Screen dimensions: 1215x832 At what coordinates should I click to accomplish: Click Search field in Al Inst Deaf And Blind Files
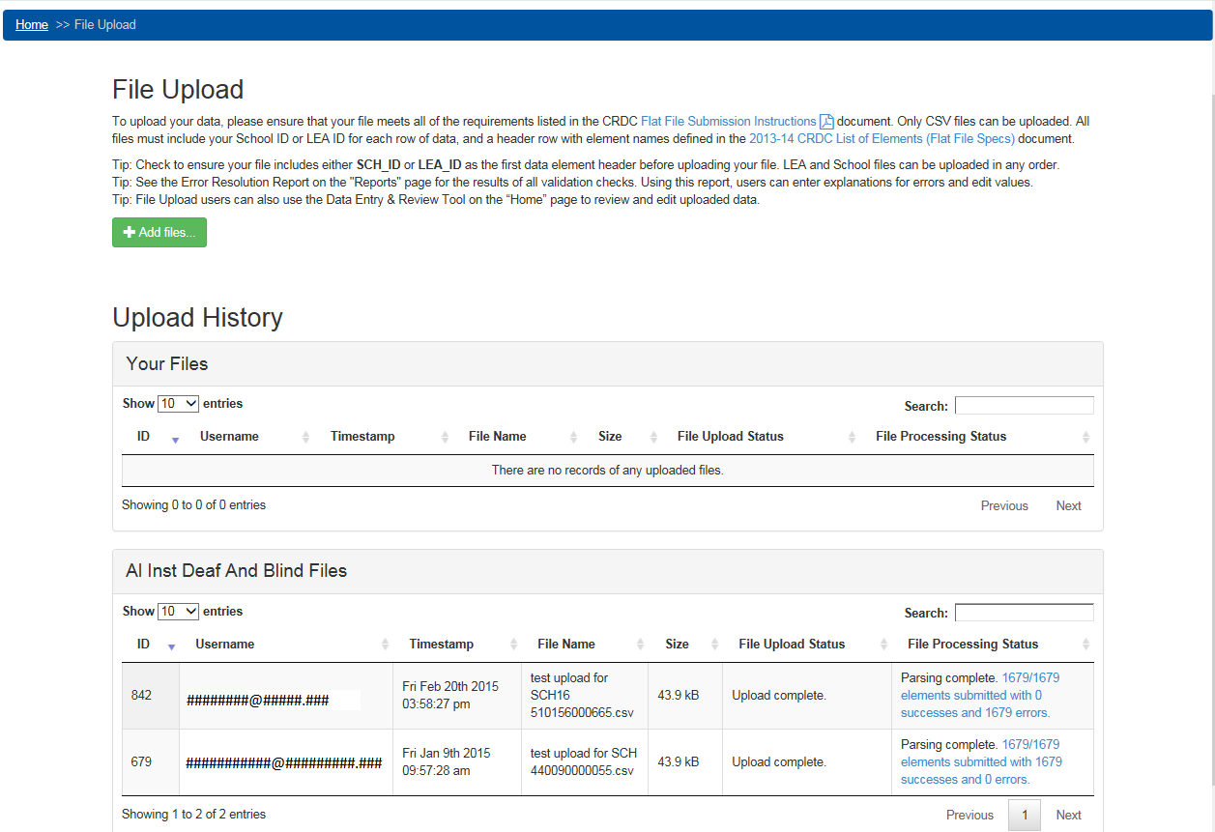tap(1024, 613)
